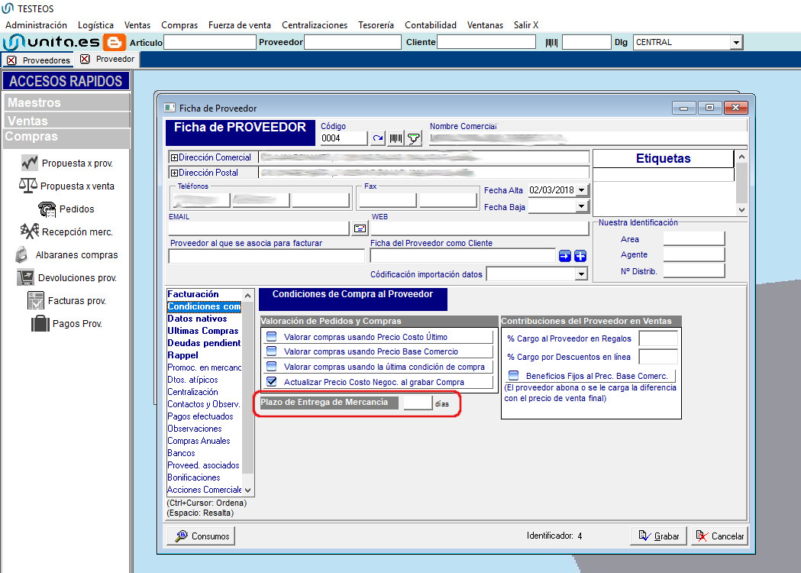Open Facturas prov. shortcut
Image resolution: width=801 pixels, height=573 pixels.
pyautogui.click(x=66, y=300)
